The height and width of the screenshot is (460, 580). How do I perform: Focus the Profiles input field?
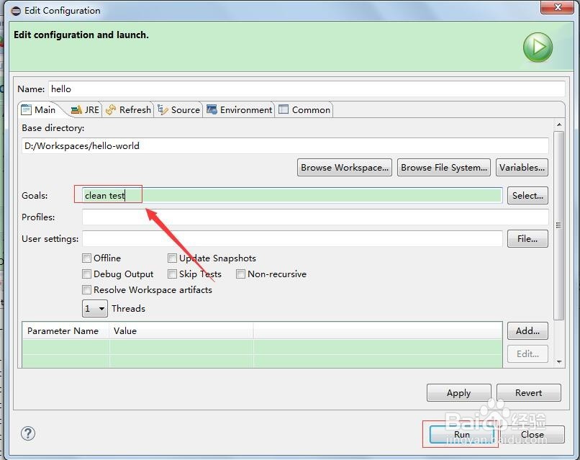315,217
